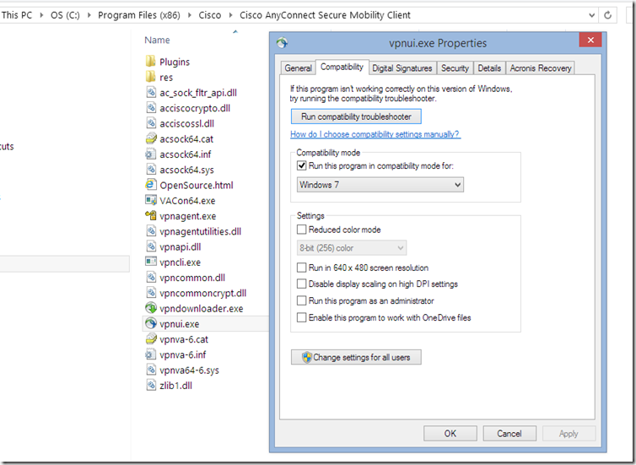Click the vpncommoncrypt.dll icon
Screen dimensions: 636x465
(x=150, y=293)
